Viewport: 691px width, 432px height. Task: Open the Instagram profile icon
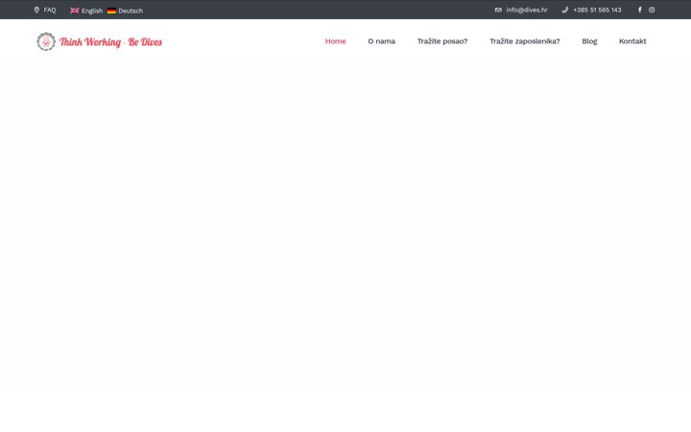(652, 10)
